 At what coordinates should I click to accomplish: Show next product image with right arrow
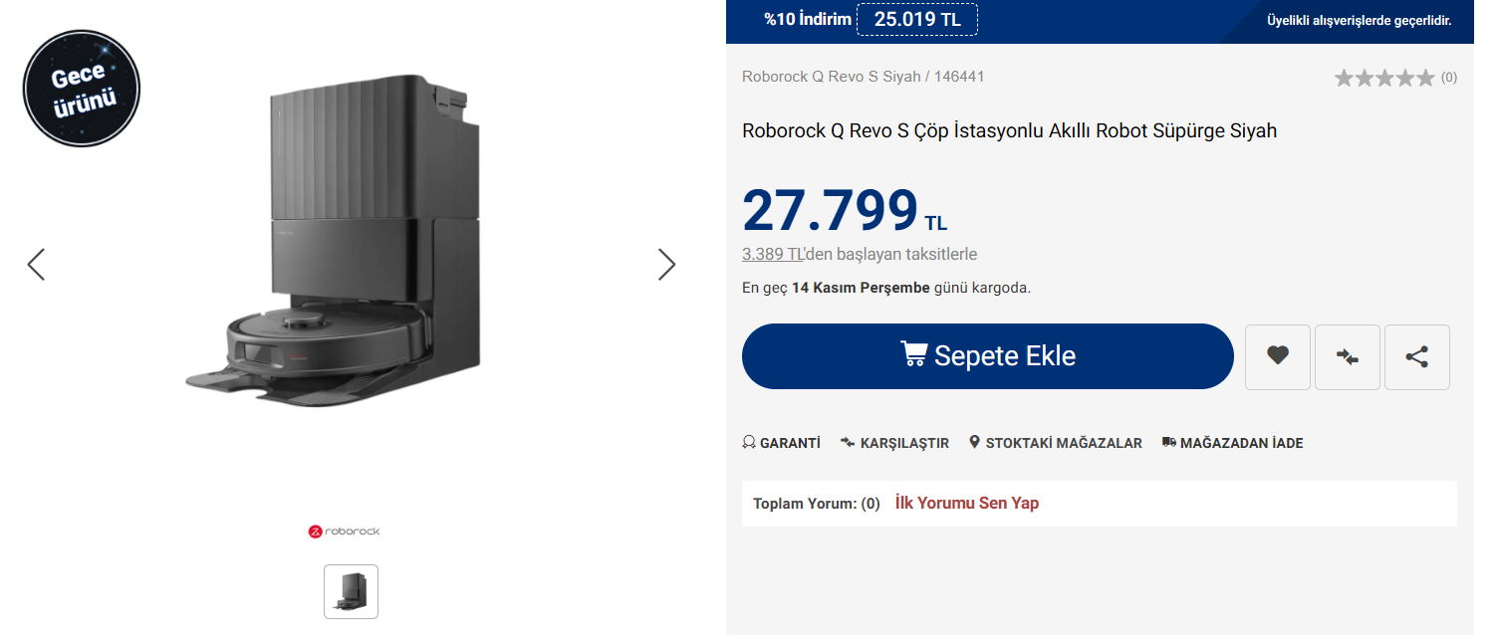(x=666, y=264)
